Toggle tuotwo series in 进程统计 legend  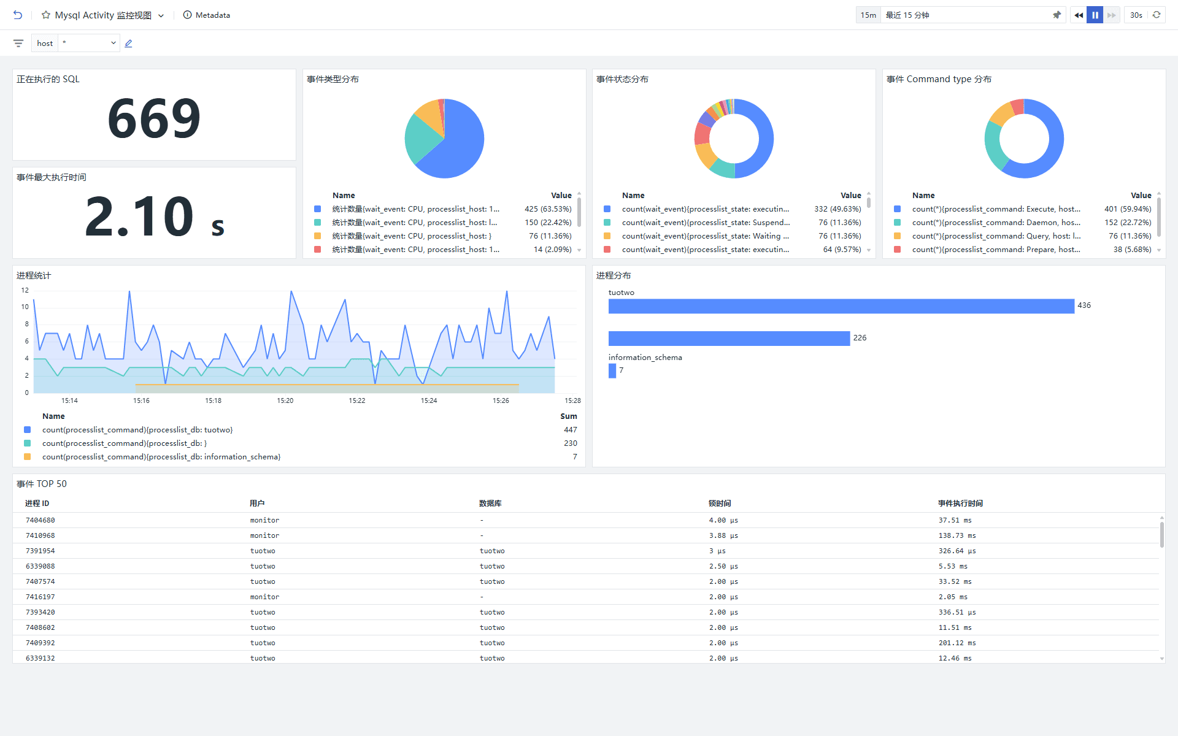[137, 430]
